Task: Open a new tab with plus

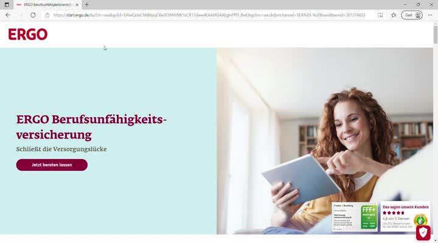Action: [86, 5]
